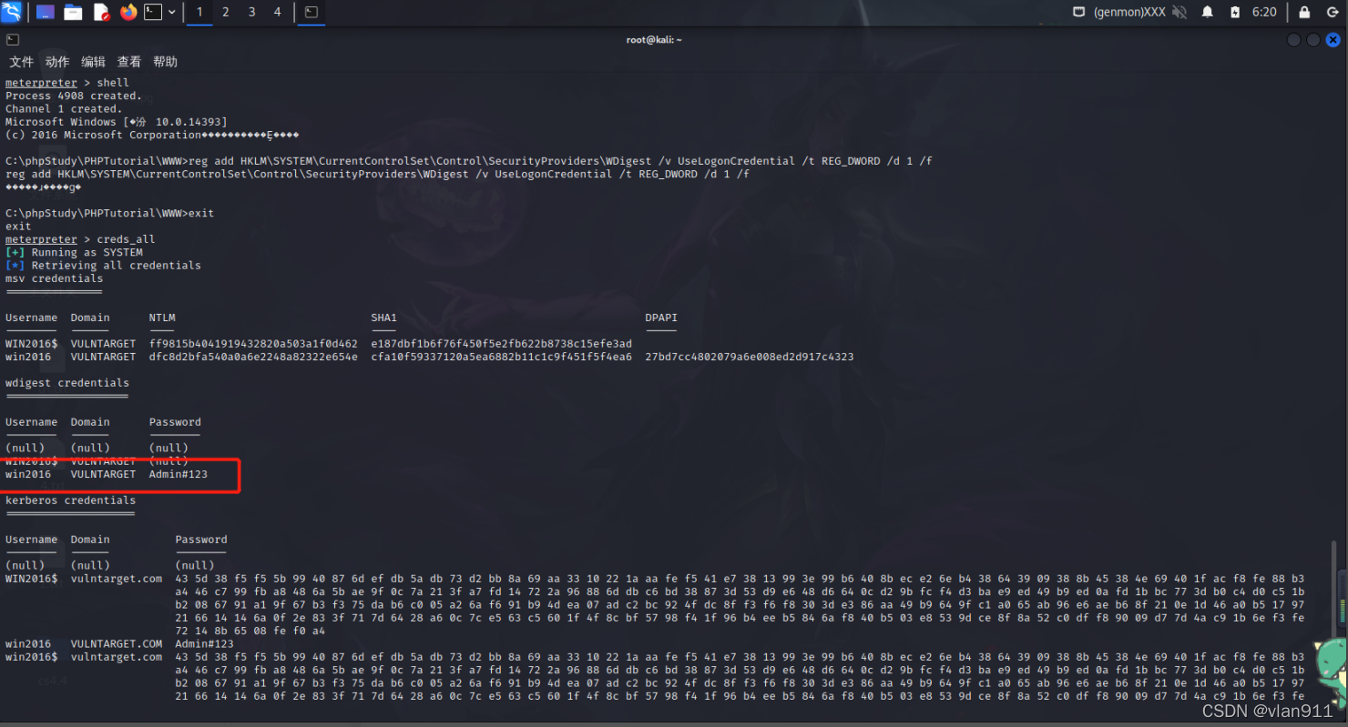Click the 'wdigest credentials' heading
Image resolution: width=1348 pixels, height=727 pixels.
[x=67, y=383]
